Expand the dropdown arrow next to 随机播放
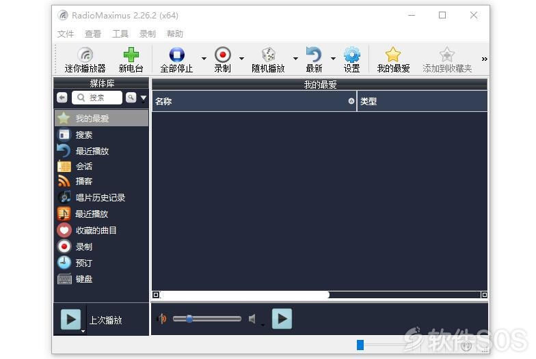536x359 pixels. (x=295, y=59)
